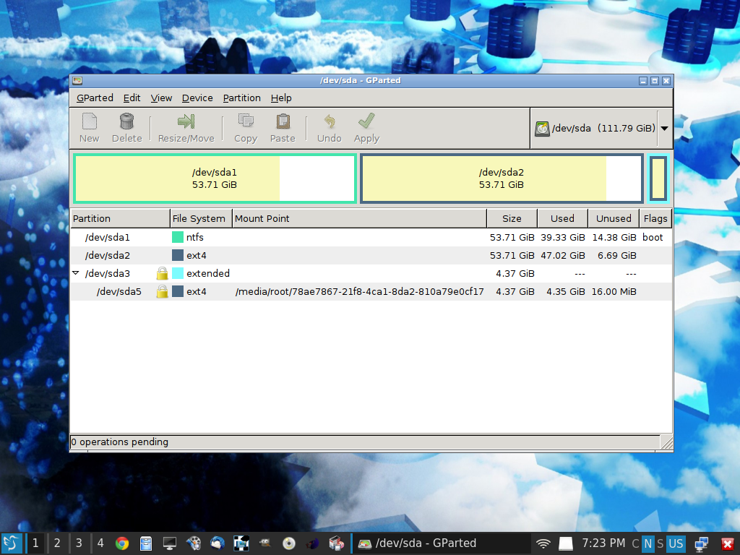Click the 16.00 MiB unused value
Screen dimensions: 740x555
click(614, 292)
